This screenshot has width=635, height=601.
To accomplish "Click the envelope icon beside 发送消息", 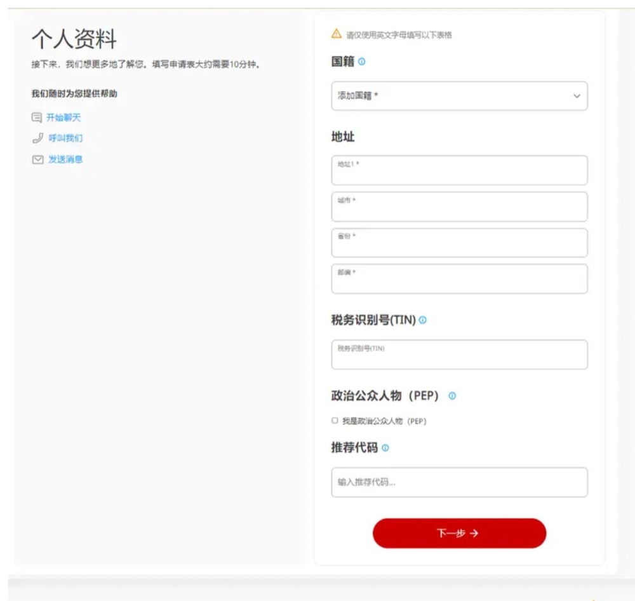I will (37, 159).
